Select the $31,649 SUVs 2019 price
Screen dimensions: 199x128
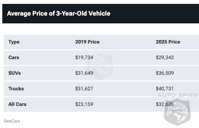(x=84, y=73)
